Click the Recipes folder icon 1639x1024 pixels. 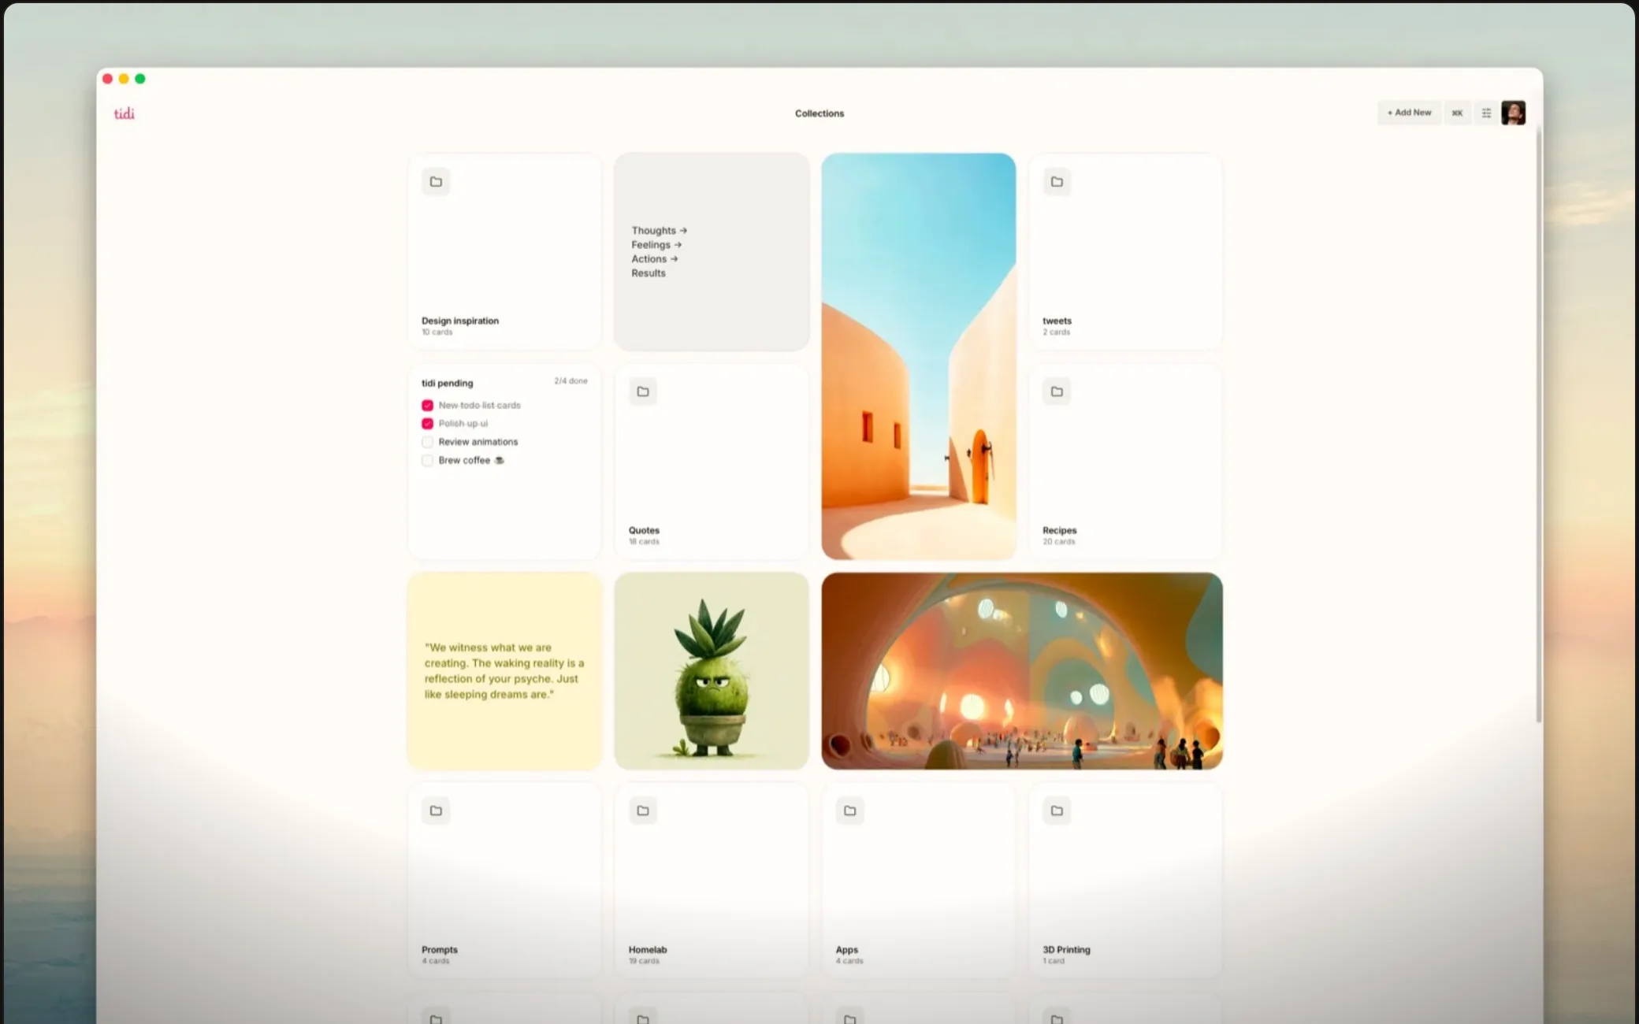click(x=1057, y=391)
